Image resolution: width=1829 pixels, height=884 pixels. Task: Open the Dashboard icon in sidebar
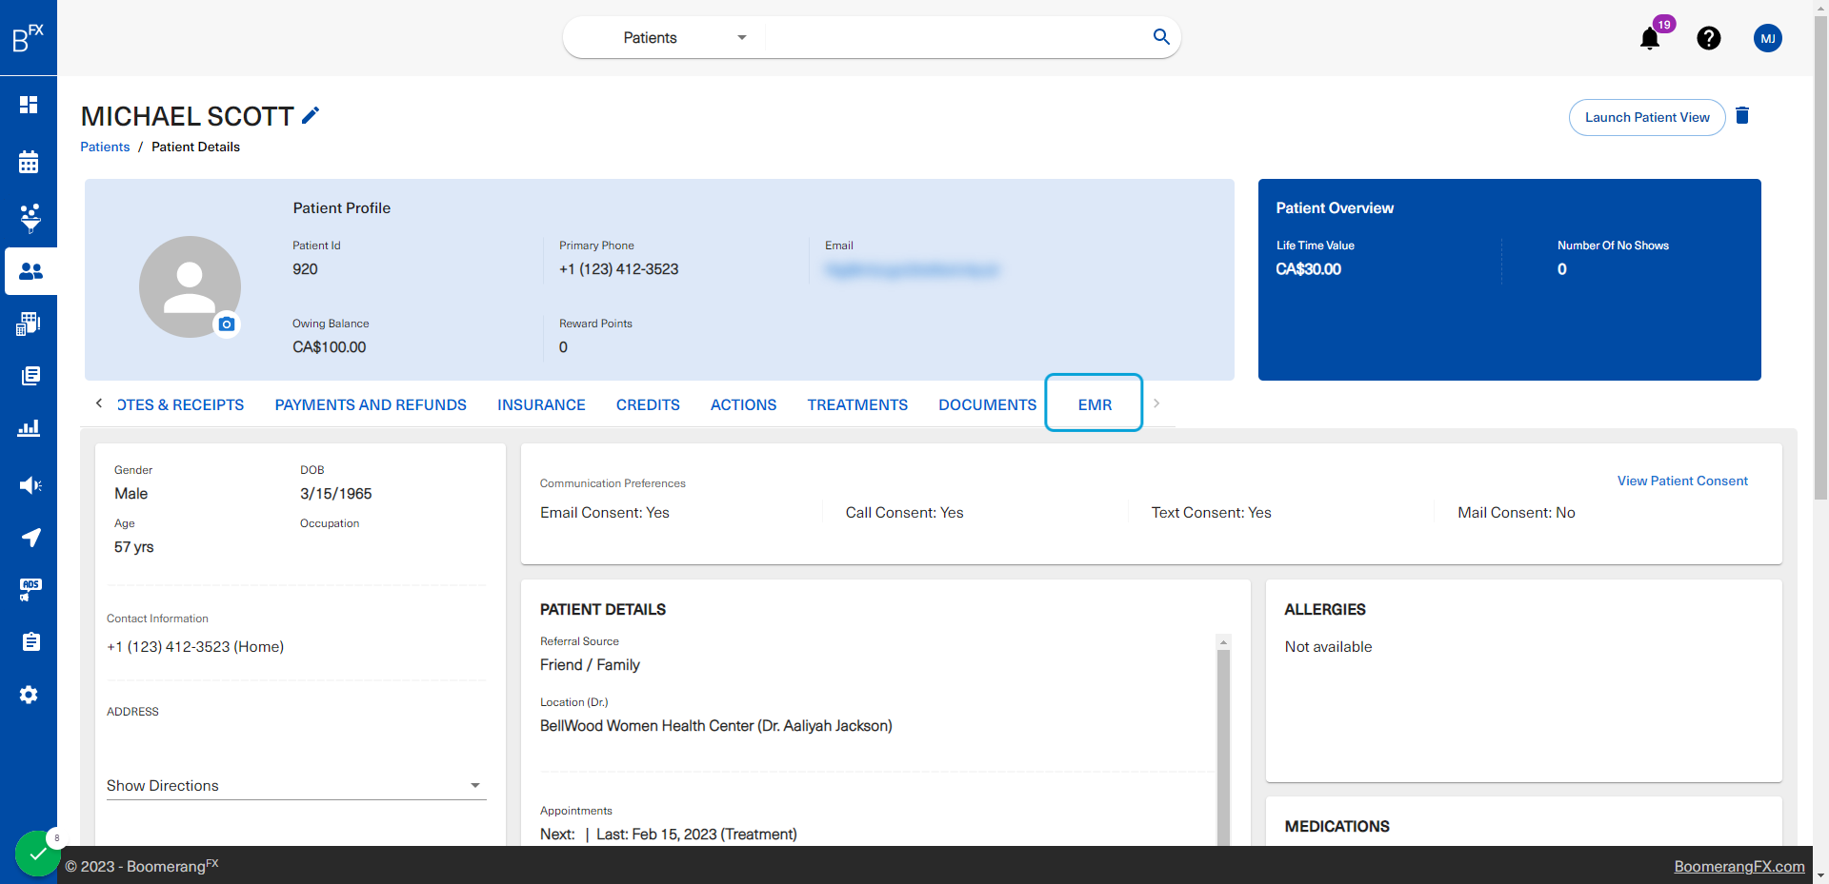tap(29, 105)
